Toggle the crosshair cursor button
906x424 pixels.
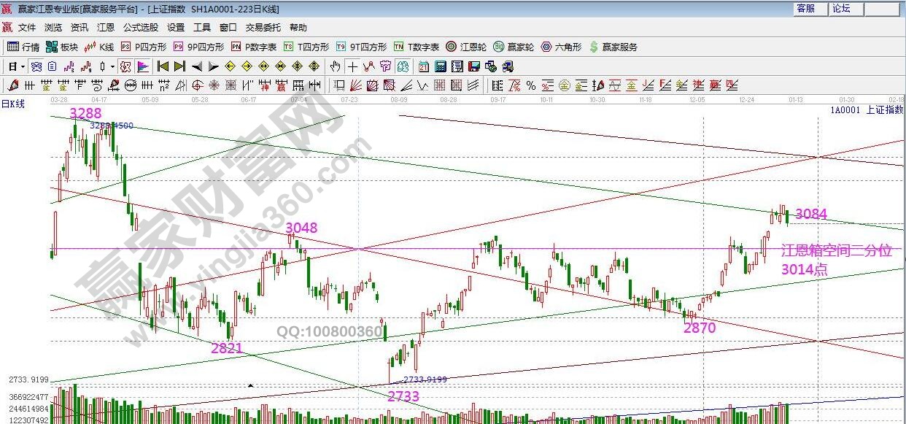352,66
